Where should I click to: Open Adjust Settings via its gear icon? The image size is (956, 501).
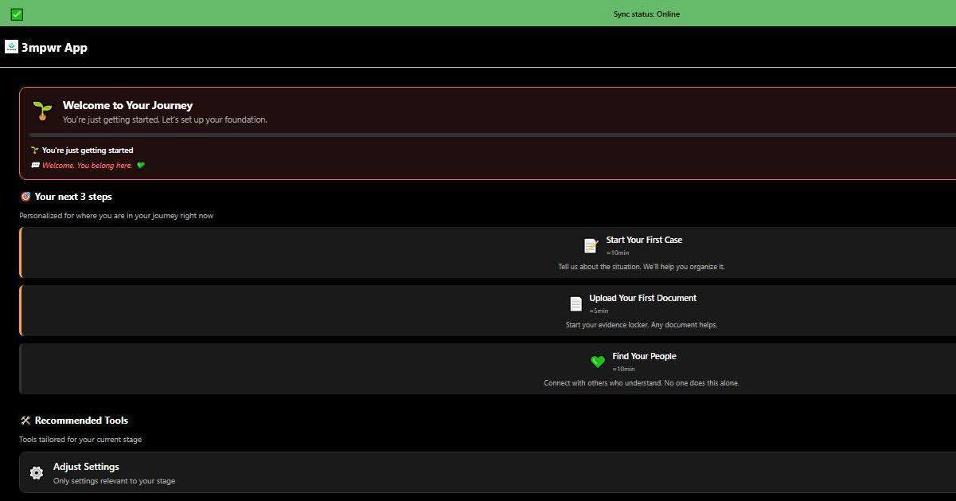click(x=37, y=472)
